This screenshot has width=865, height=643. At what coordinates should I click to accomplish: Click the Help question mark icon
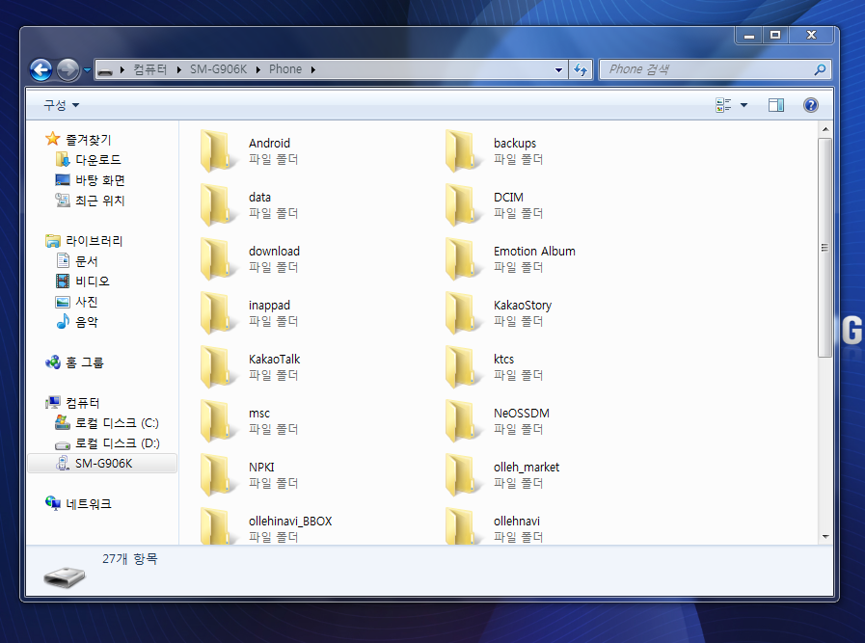[x=810, y=105]
